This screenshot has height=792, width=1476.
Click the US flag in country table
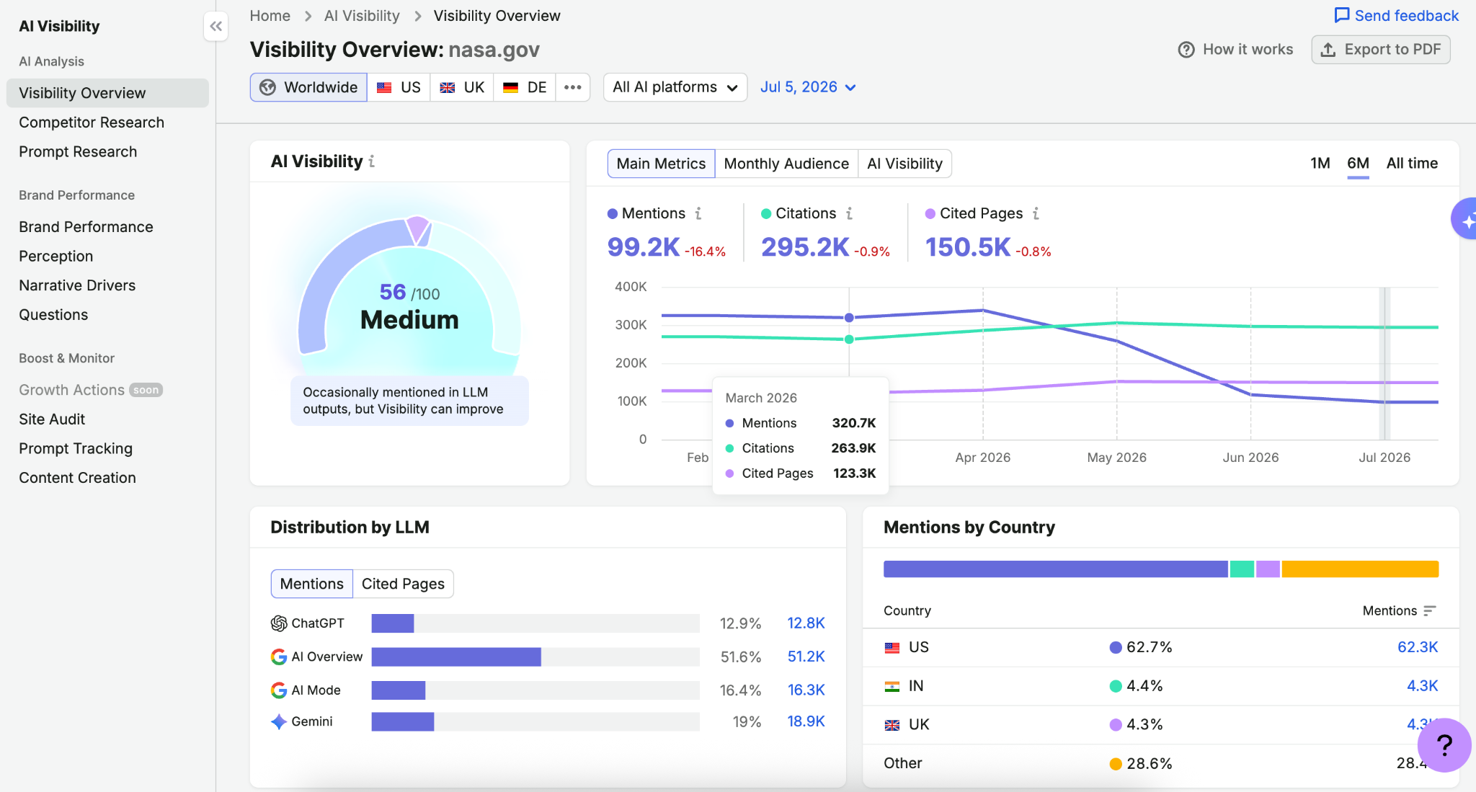click(x=892, y=648)
